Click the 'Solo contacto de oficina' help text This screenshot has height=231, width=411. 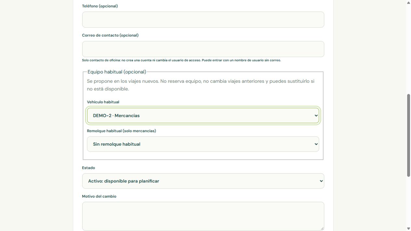pos(181,60)
